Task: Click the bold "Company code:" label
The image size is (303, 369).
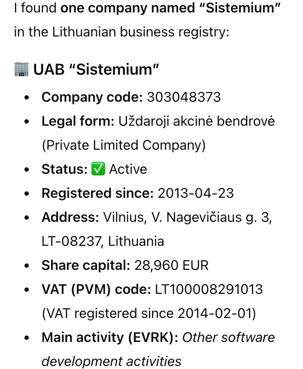Action: (92, 97)
